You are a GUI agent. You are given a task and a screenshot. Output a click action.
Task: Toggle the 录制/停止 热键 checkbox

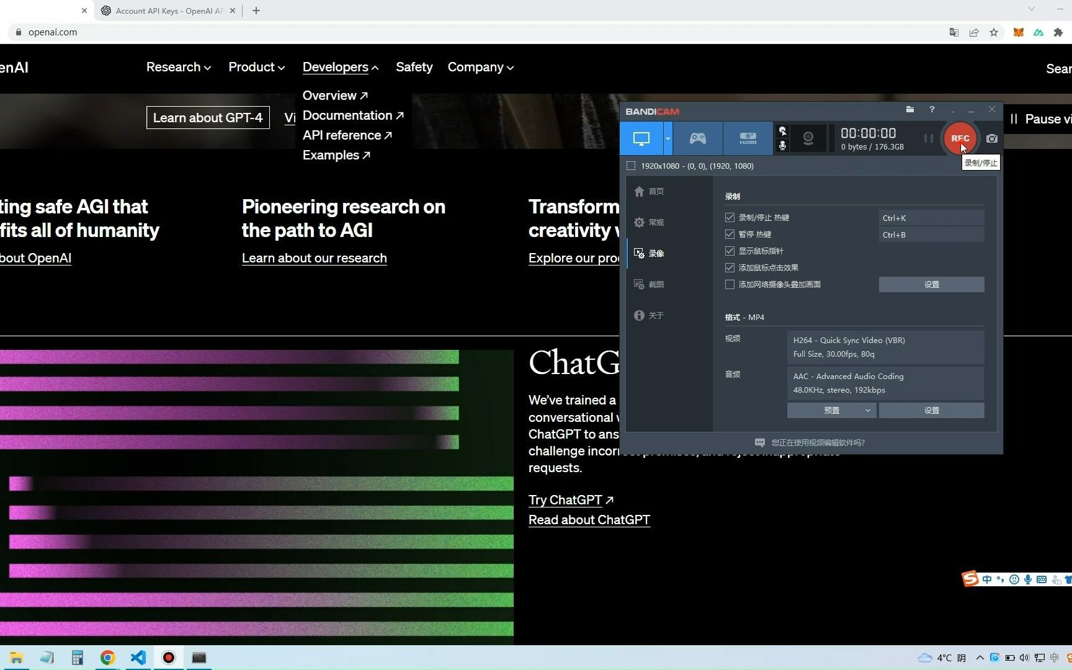pyautogui.click(x=730, y=218)
